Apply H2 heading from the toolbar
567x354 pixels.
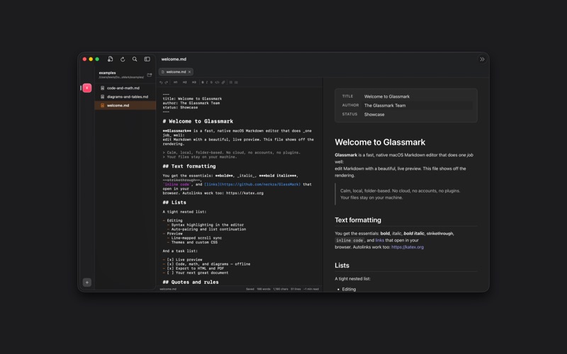click(185, 82)
